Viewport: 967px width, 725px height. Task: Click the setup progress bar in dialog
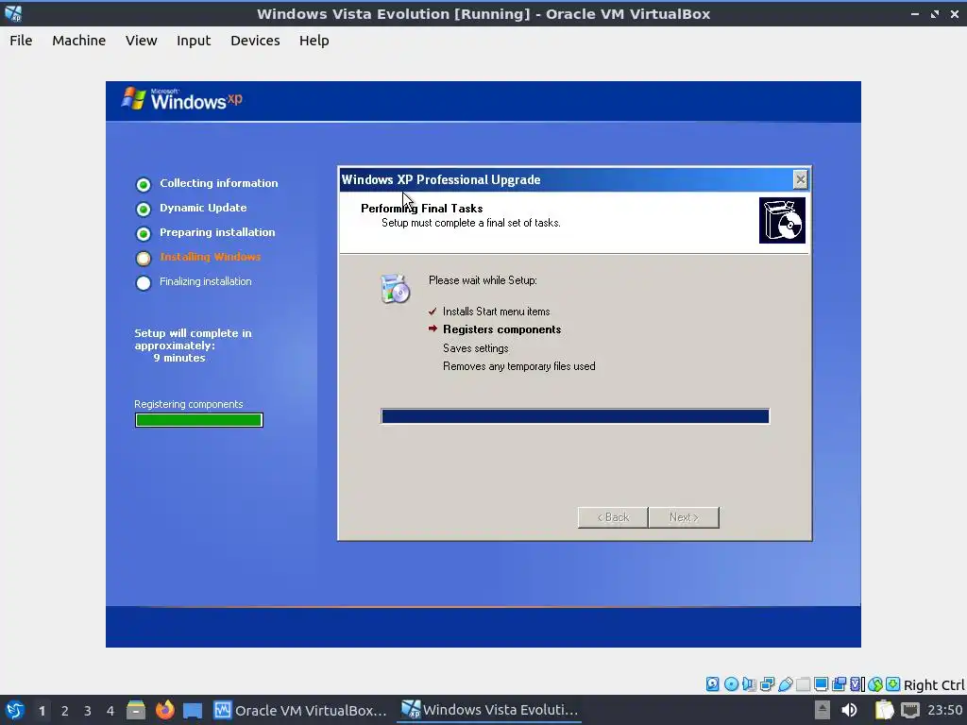(575, 416)
